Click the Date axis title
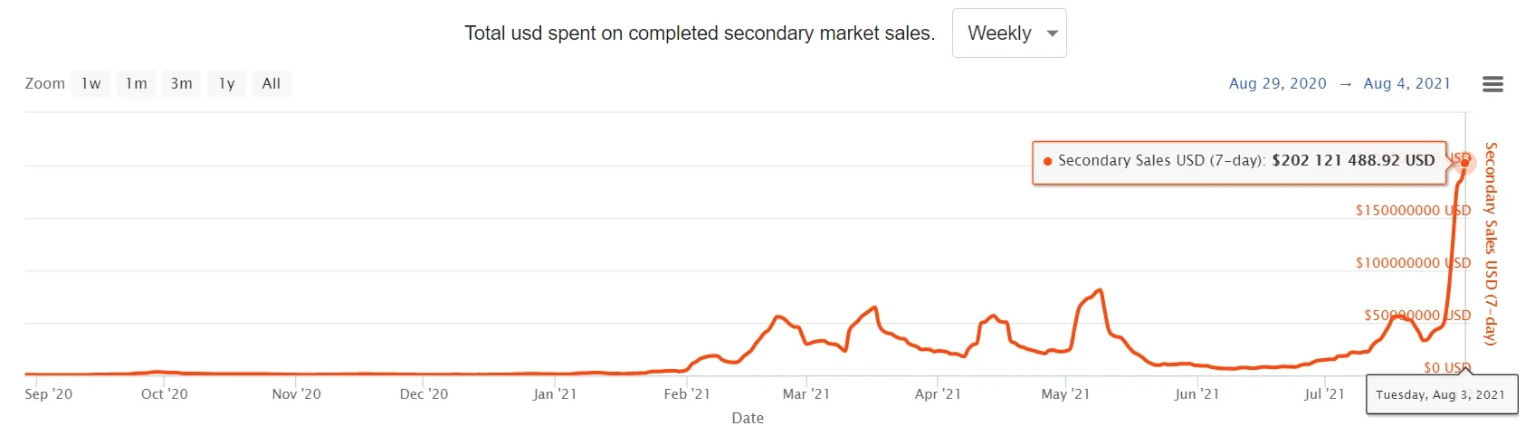This screenshot has height=435, width=1535. 748,418
